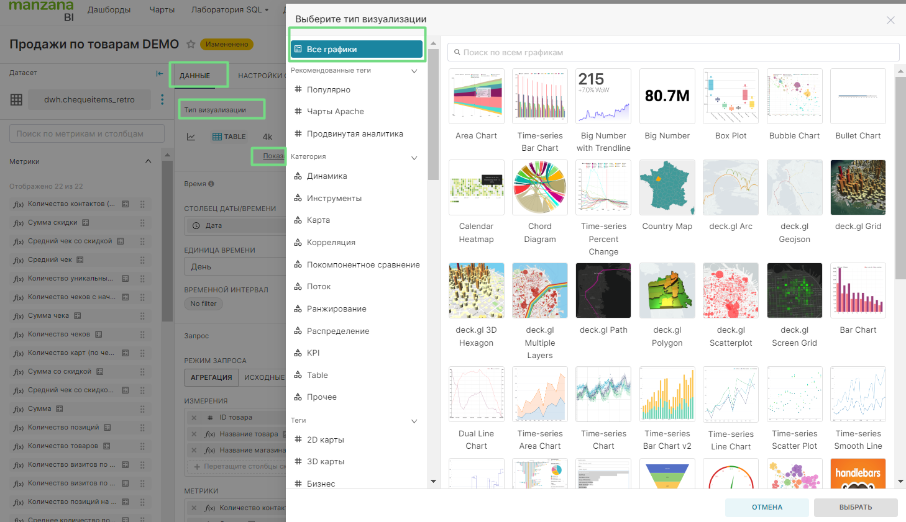Open the dataset three-dots options menu
This screenshot has width=906, height=522.
click(162, 99)
